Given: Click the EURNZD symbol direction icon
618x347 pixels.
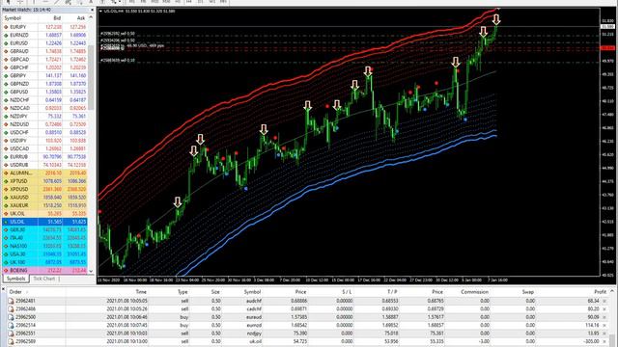Looking at the screenshot, I should pyautogui.click(x=6, y=36).
